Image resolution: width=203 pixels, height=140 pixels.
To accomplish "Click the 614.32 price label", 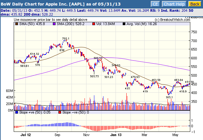I will pos(35,54).
